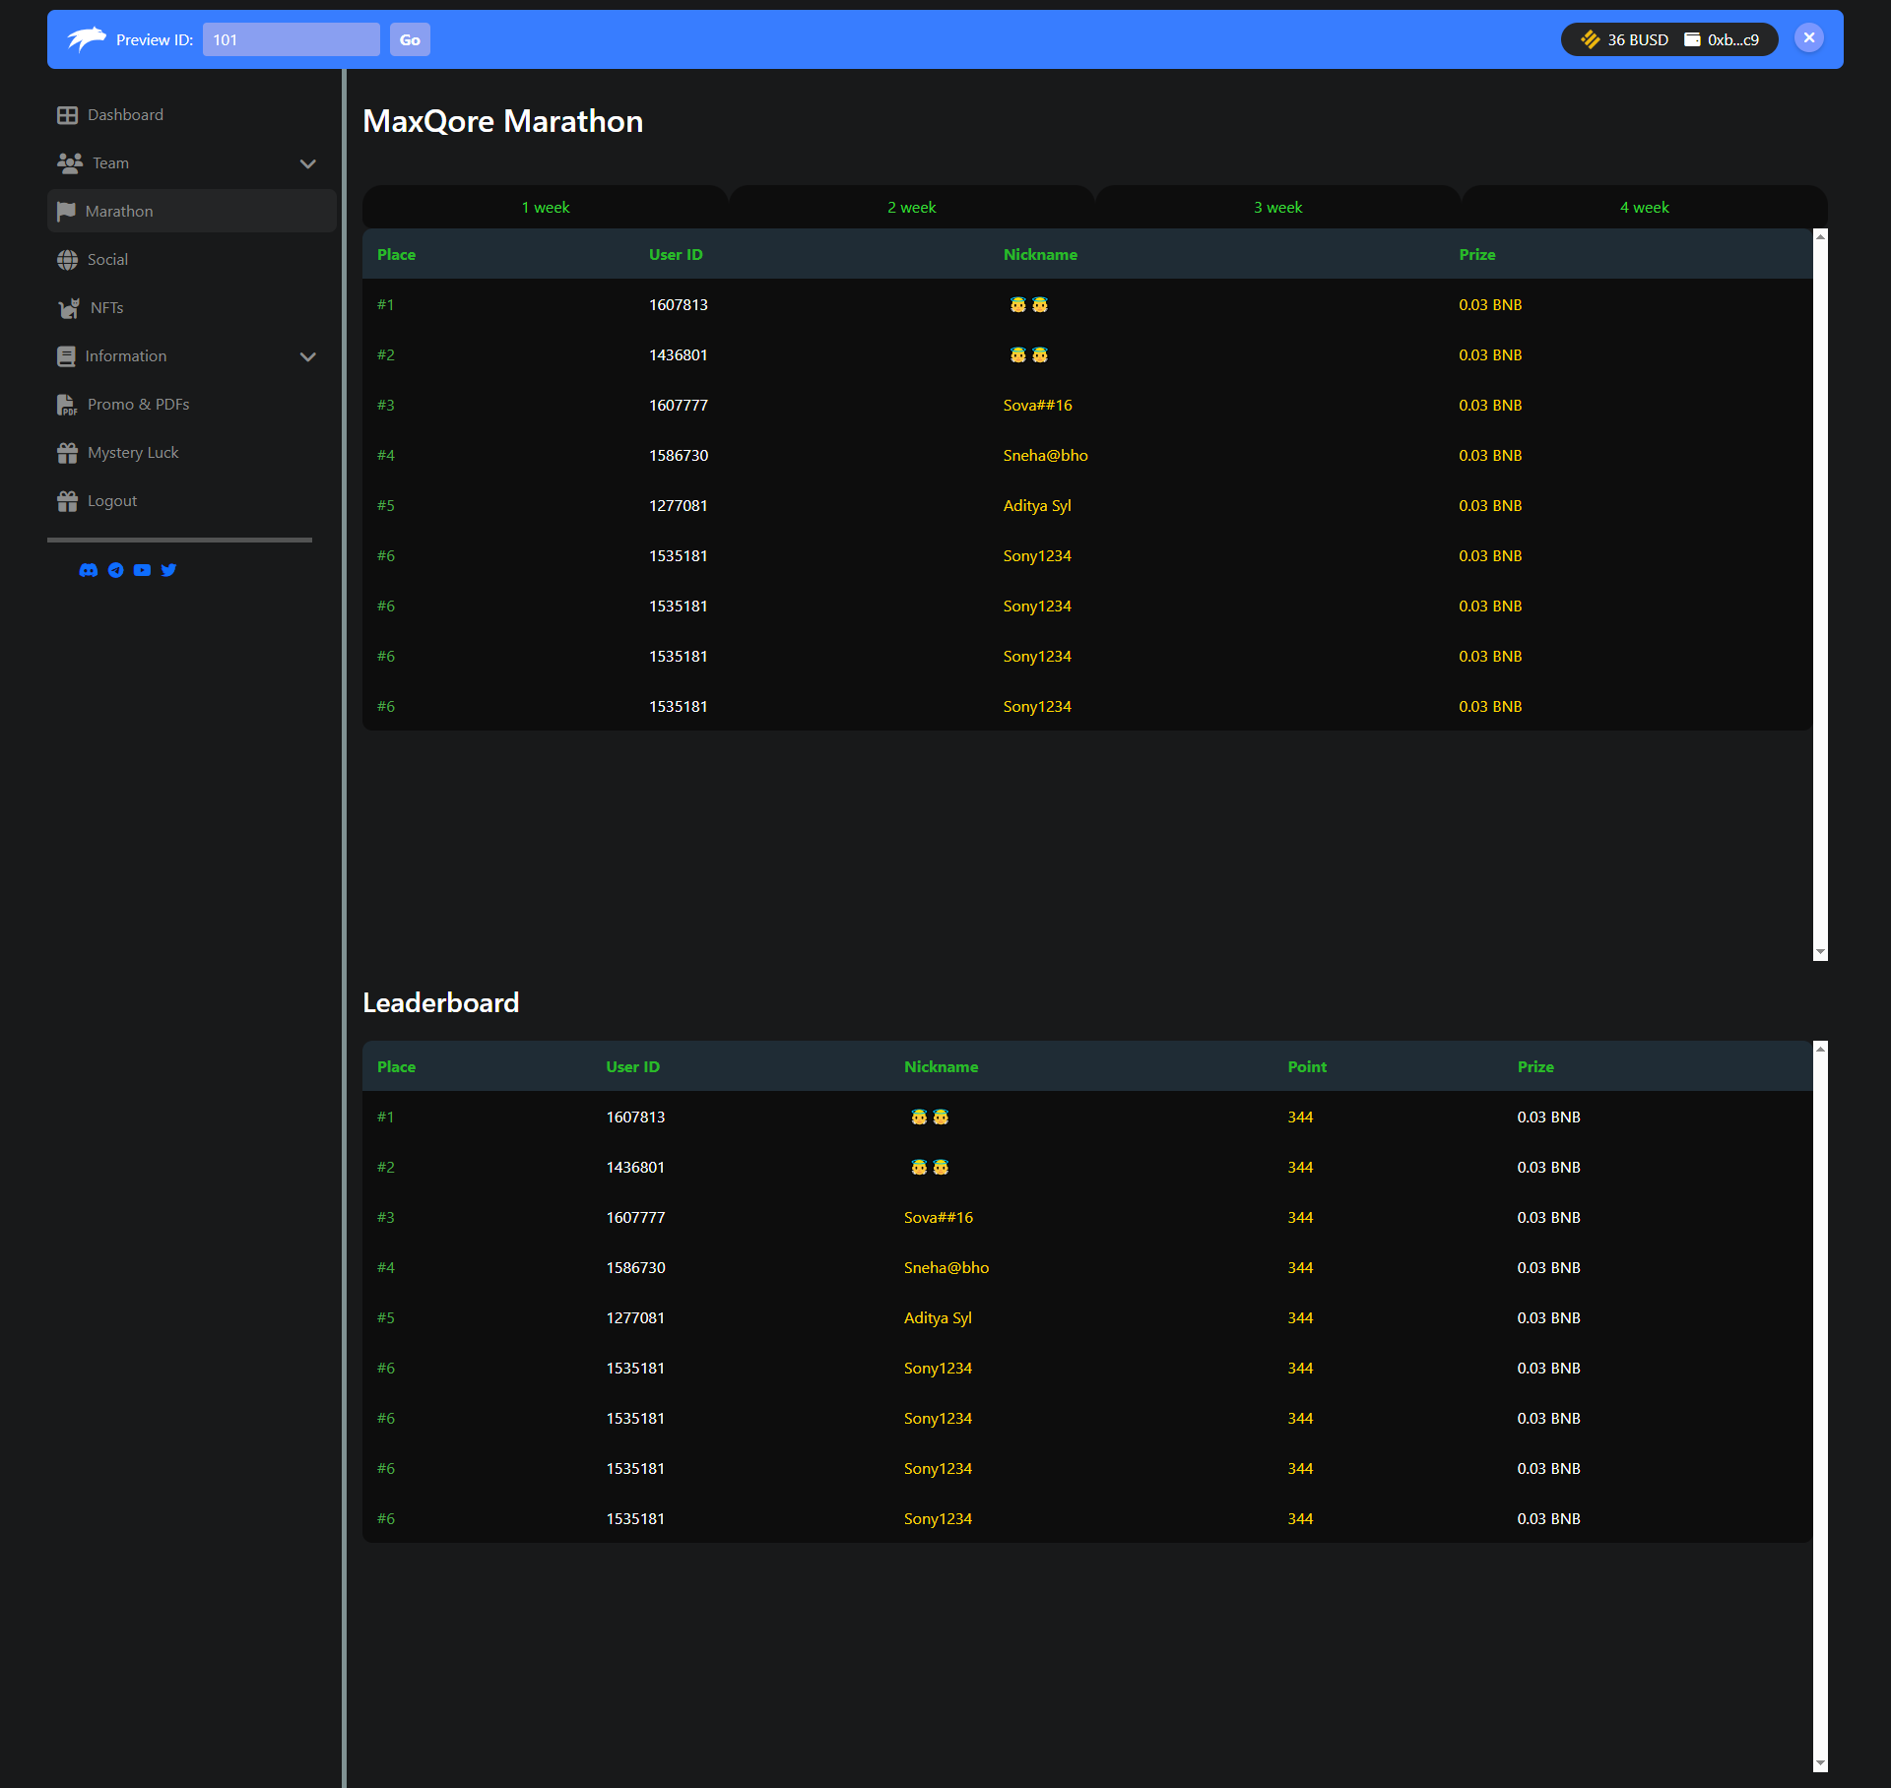Open the Dashboard menu item
The height and width of the screenshot is (1788, 1891).
pyautogui.click(x=192, y=115)
